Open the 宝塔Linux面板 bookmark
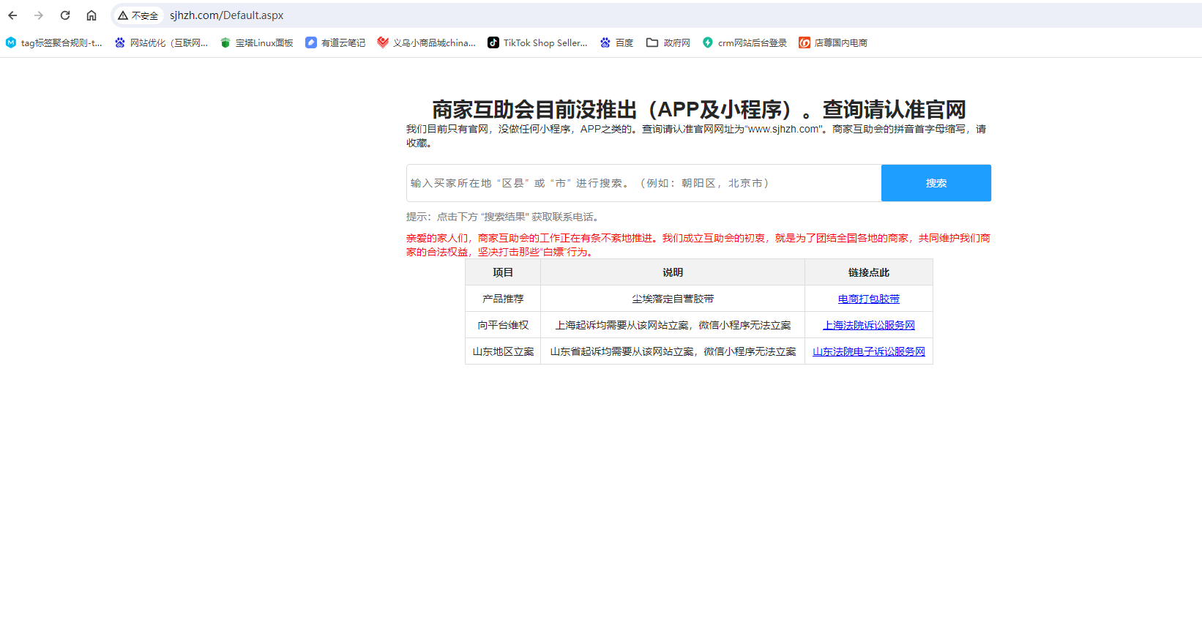The image size is (1202, 642). (257, 42)
